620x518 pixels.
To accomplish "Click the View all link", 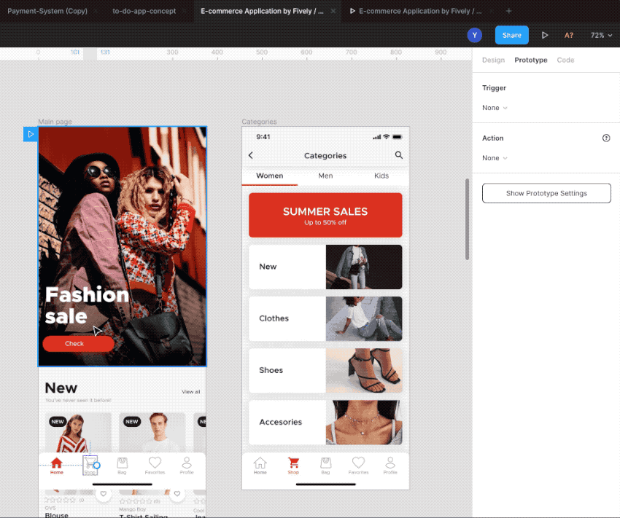I will click(x=191, y=392).
